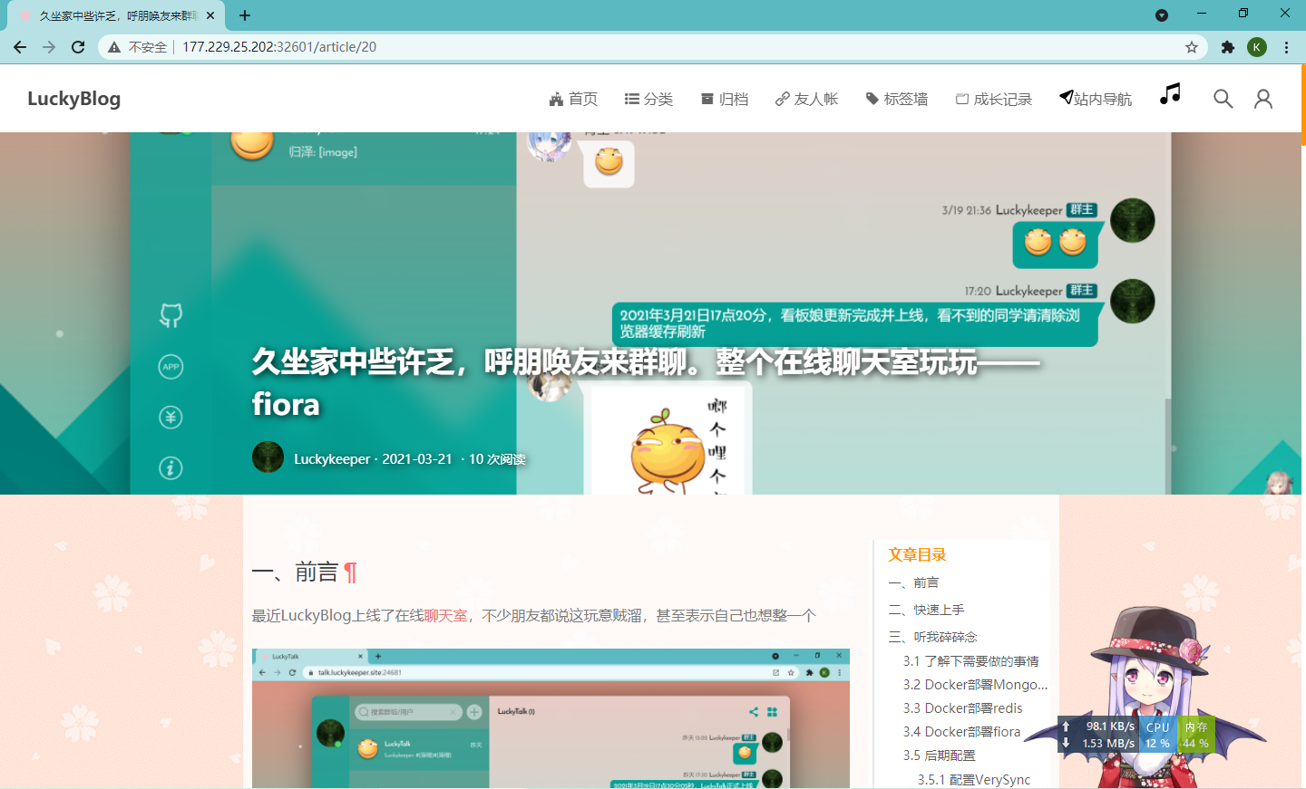Open the 站内导航 site navigation
Image resolution: width=1306 pixels, height=789 pixels.
(1096, 99)
